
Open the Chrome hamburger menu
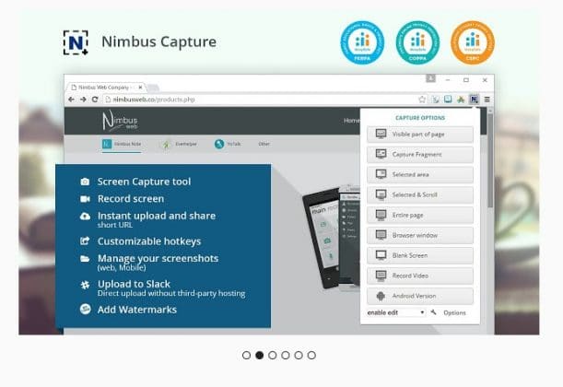pyautogui.click(x=487, y=100)
